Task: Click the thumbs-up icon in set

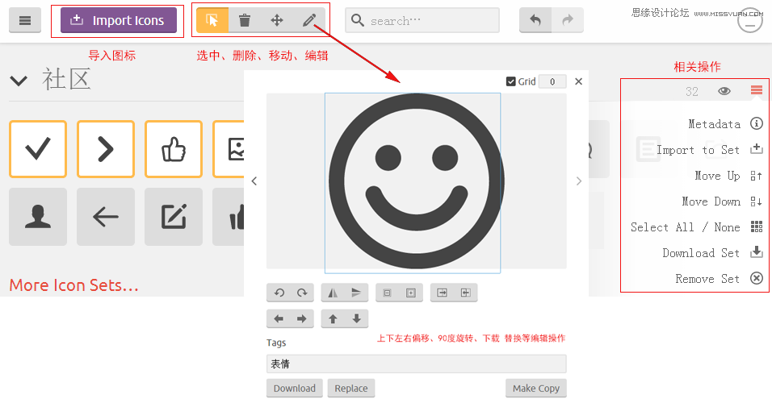Action: coord(174,149)
